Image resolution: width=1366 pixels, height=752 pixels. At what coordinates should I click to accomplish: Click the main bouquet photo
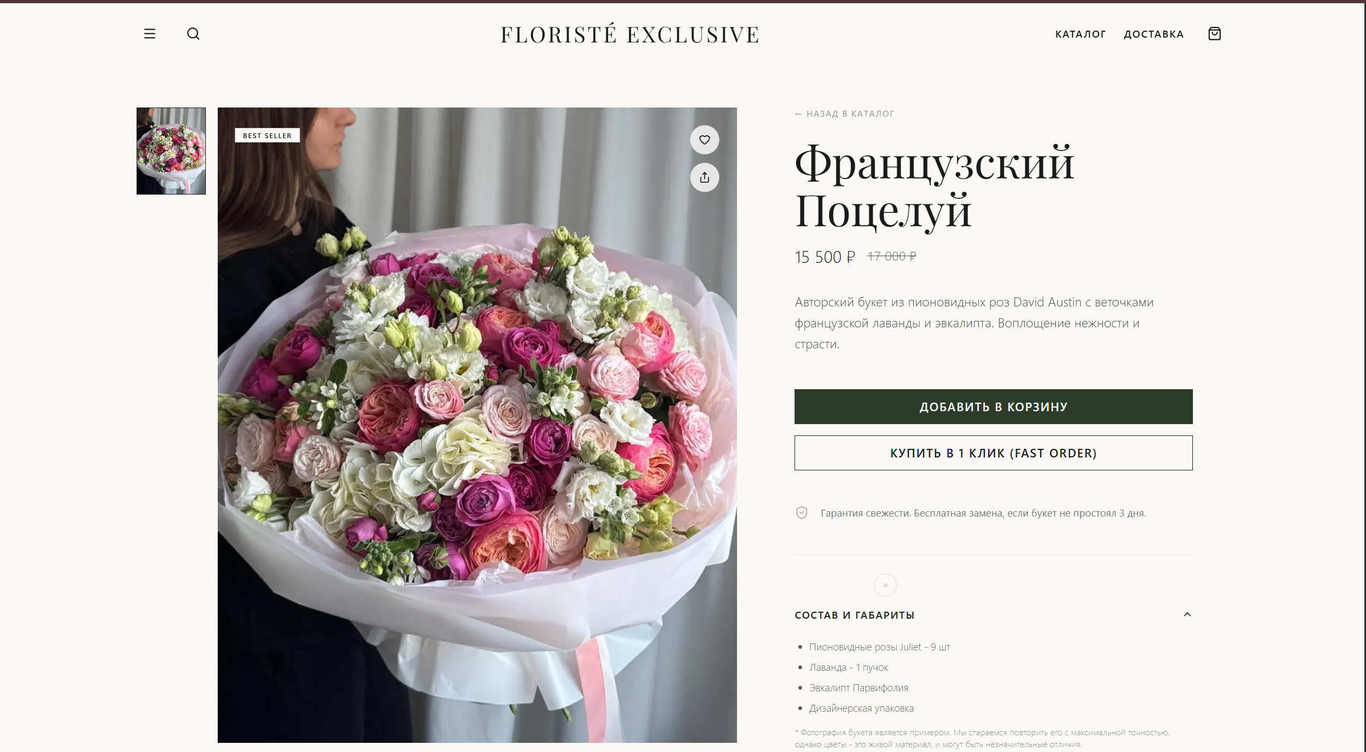[x=477, y=425]
